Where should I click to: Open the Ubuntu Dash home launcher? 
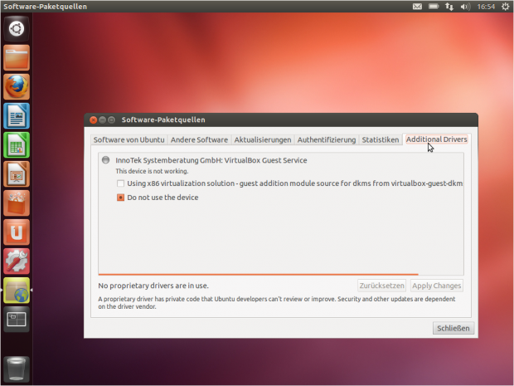[x=17, y=29]
